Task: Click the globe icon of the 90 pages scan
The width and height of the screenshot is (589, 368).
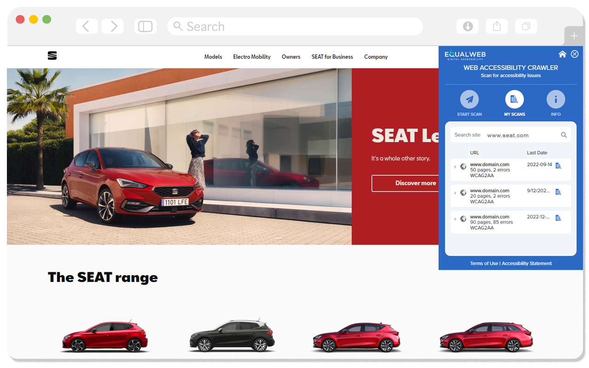Action: click(463, 219)
